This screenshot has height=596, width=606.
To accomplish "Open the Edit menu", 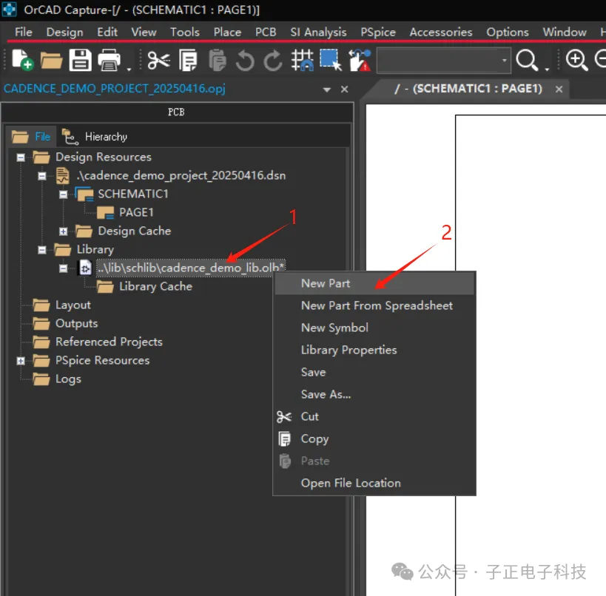I will 107,32.
